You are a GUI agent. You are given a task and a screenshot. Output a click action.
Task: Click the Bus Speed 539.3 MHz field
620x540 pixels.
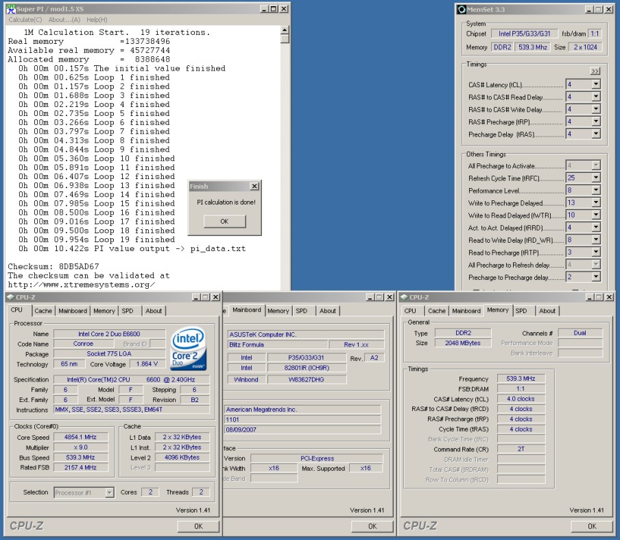point(81,457)
